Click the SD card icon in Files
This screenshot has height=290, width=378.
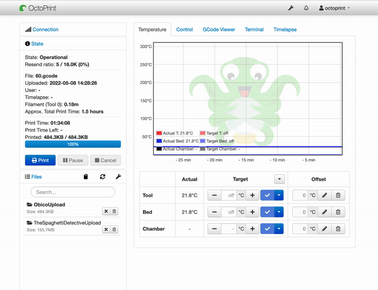click(86, 177)
